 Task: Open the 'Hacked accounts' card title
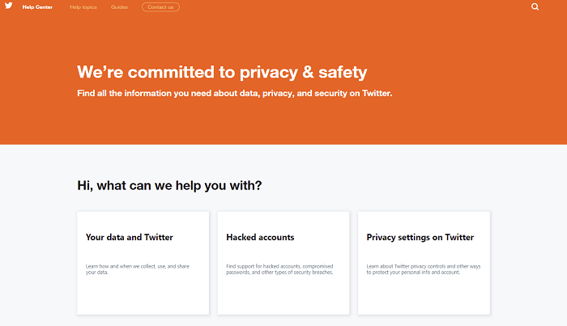[260, 238]
